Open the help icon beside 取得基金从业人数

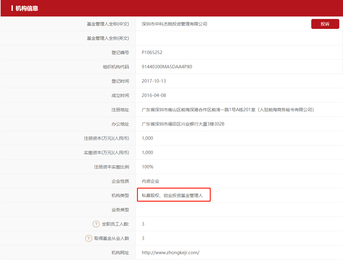coord(88,238)
